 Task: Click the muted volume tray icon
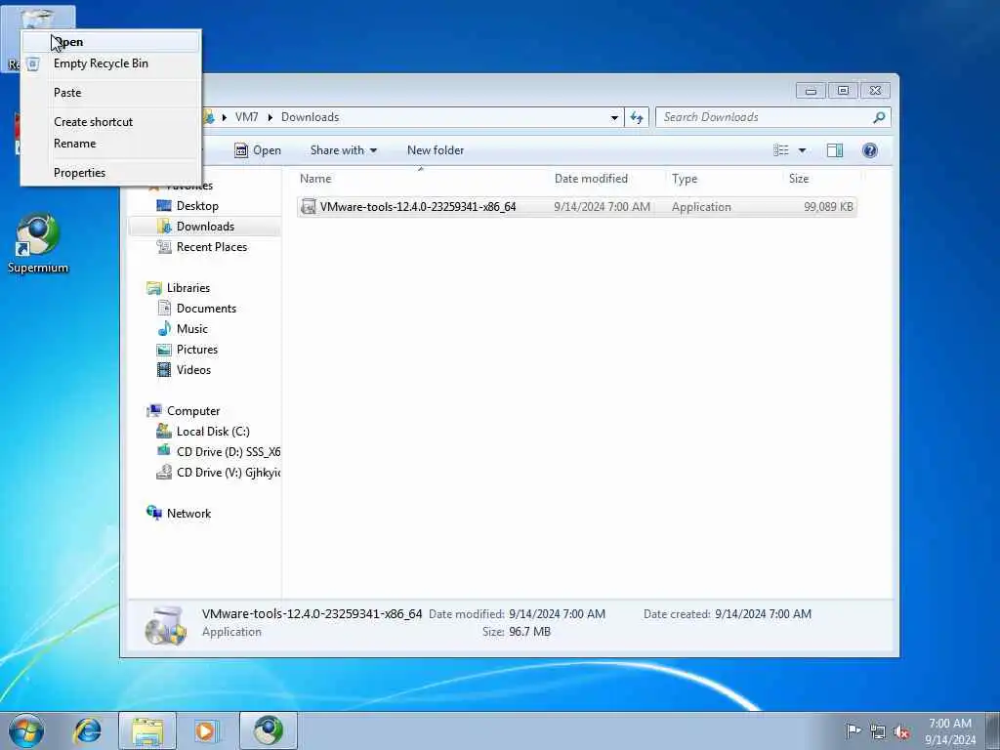click(901, 732)
